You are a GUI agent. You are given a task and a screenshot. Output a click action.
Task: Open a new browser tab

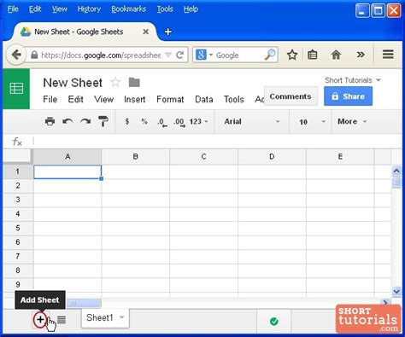[x=168, y=32]
